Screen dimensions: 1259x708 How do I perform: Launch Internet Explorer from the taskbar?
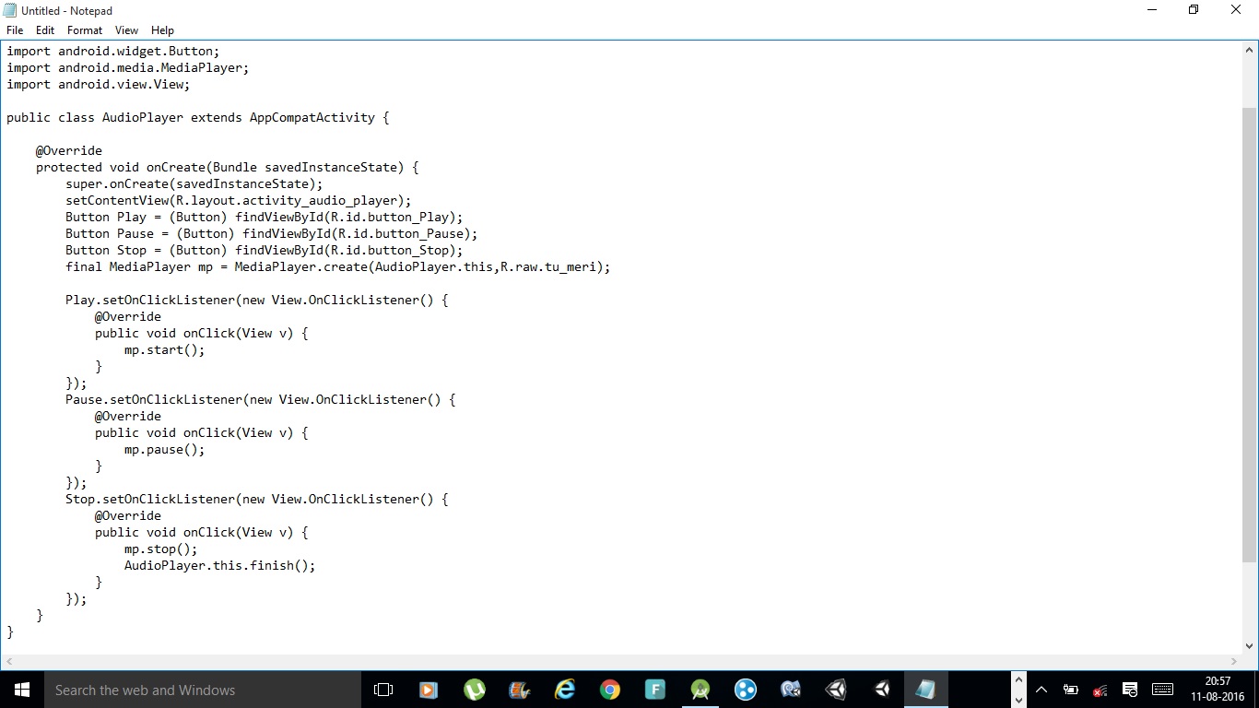click(565, 690)
